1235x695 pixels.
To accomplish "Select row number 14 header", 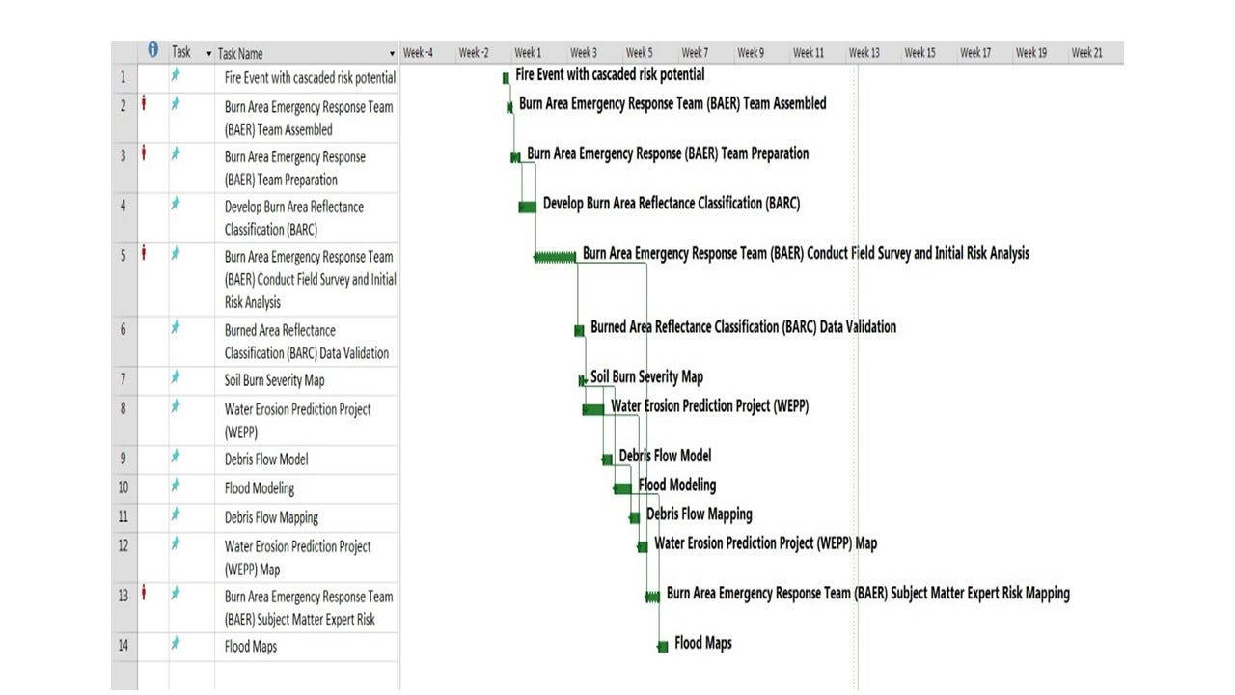I will coord(123,647).
